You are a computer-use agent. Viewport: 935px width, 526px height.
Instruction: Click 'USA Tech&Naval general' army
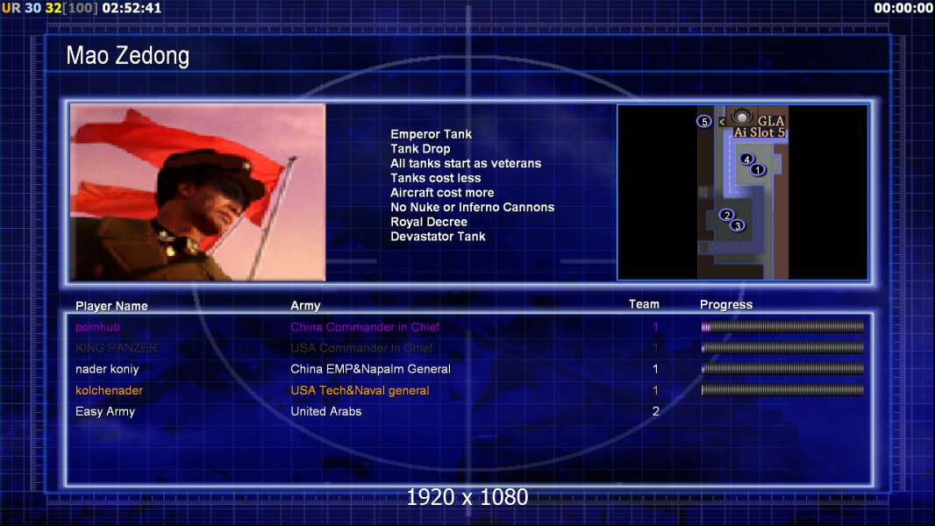(360, 391)
